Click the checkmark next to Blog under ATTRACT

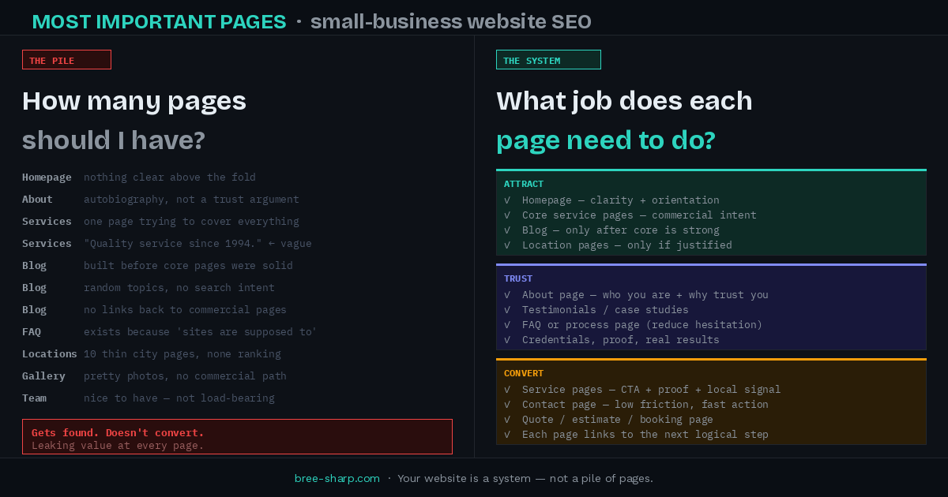(506, 230)
